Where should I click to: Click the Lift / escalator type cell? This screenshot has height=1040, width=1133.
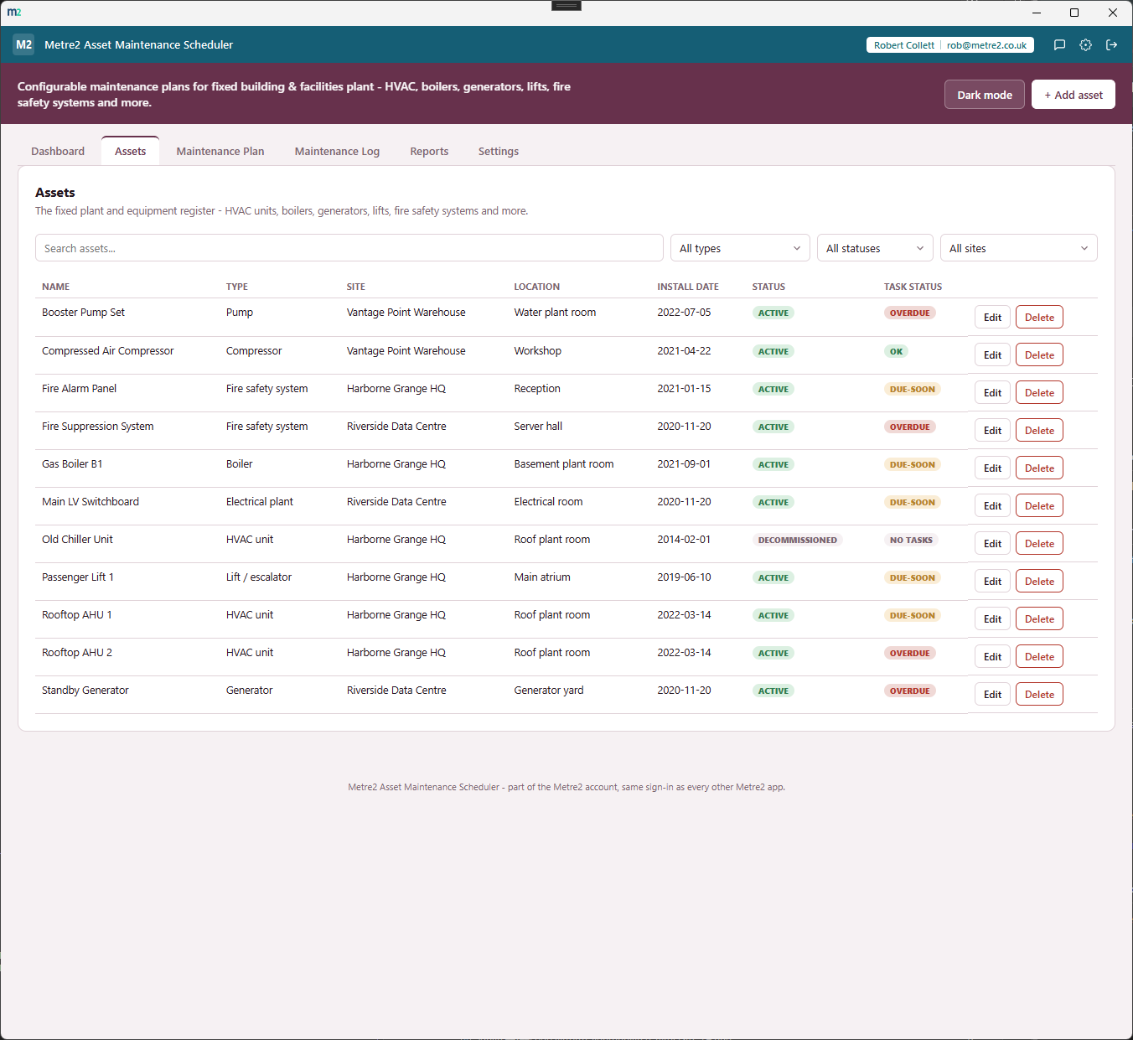[x=259, y=577]
